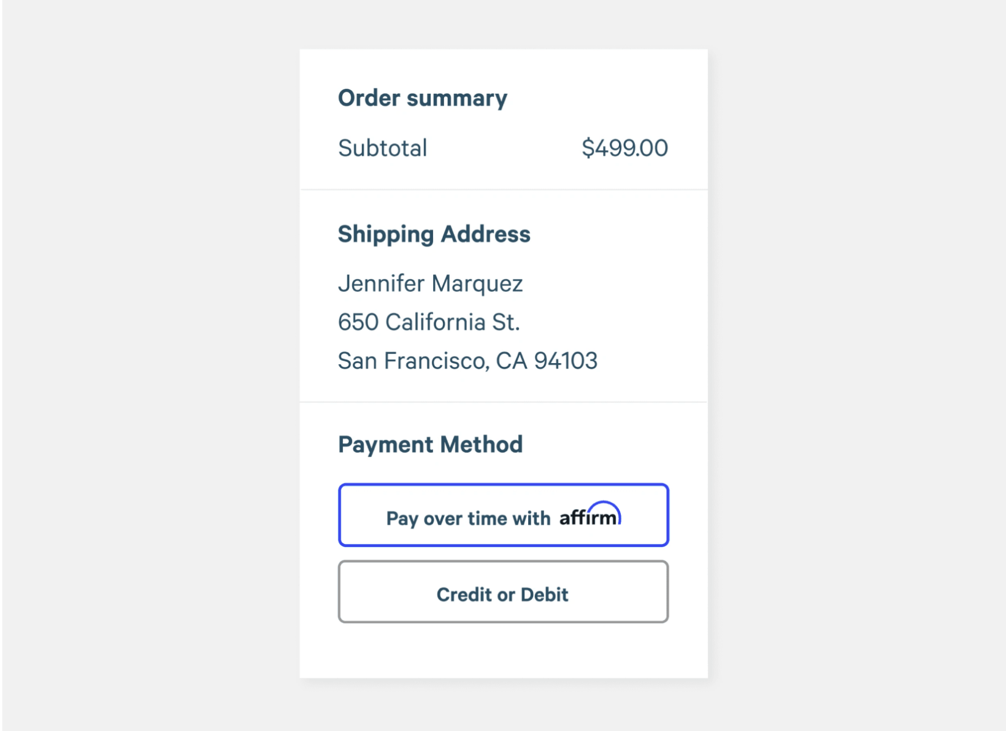Image resolution: width=1006 pixels, height=731 pixels.
Task: Click the Order summary heading
Action: tap(423, 98)
